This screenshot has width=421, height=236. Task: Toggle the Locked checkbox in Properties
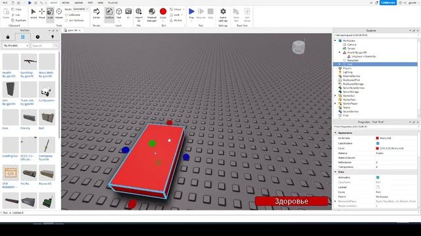(378, 187)
